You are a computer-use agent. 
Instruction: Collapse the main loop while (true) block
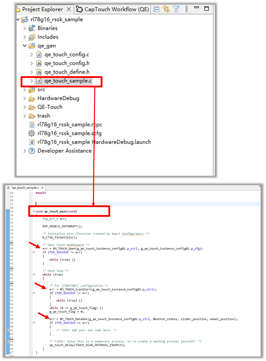[x=34, y=274]
